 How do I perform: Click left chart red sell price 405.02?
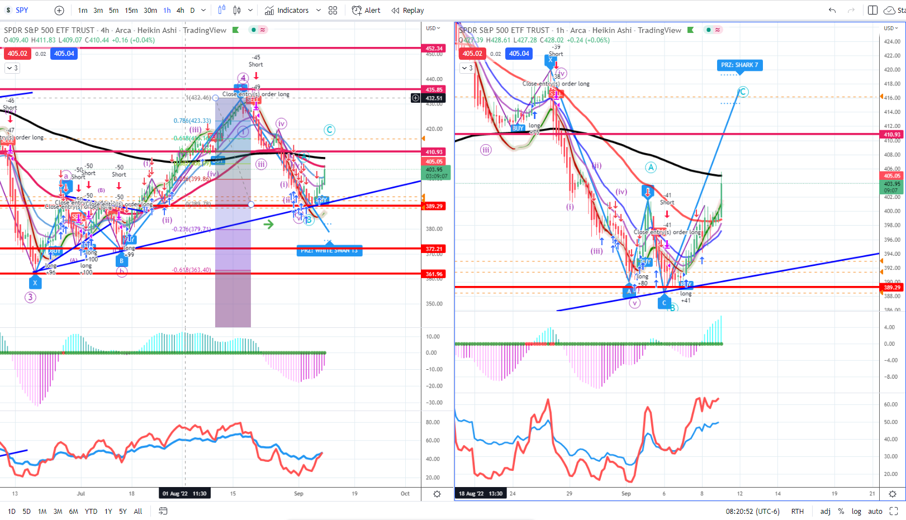17,54
